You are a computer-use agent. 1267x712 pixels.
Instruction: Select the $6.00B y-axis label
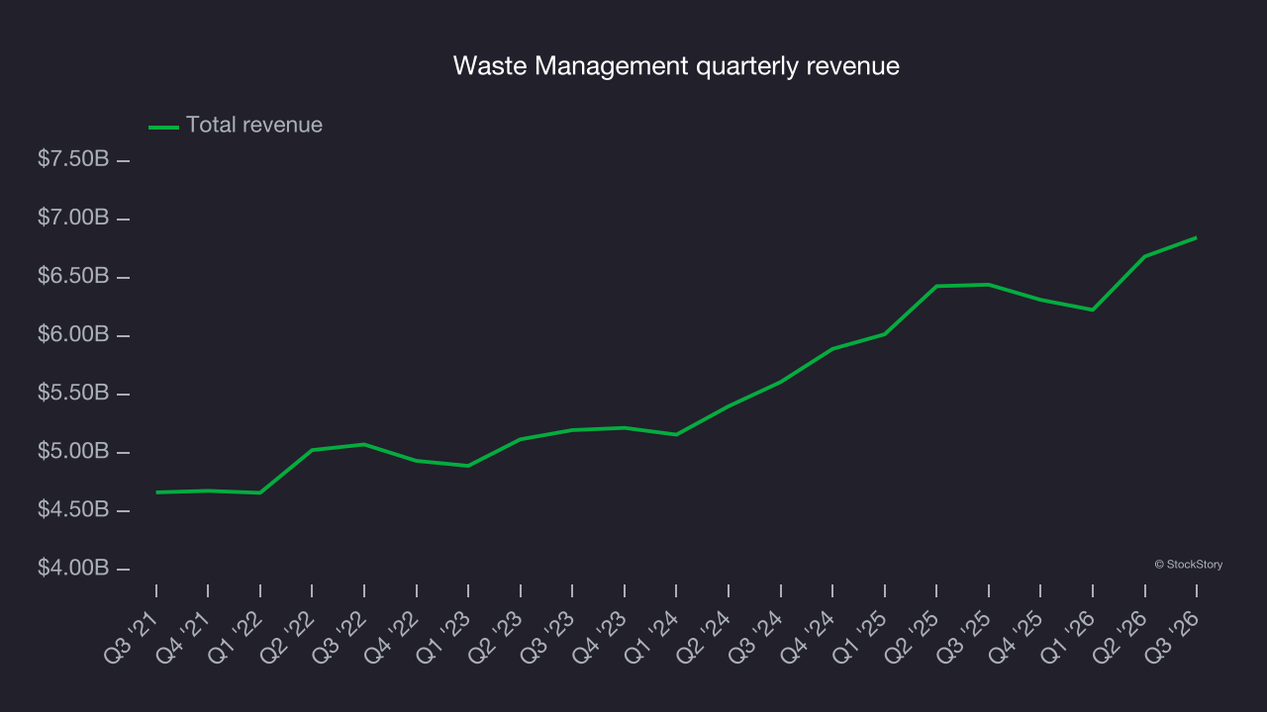tap(73, 335)
